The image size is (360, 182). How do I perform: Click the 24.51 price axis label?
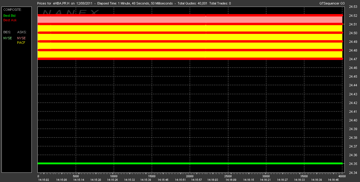click(353, 24)
